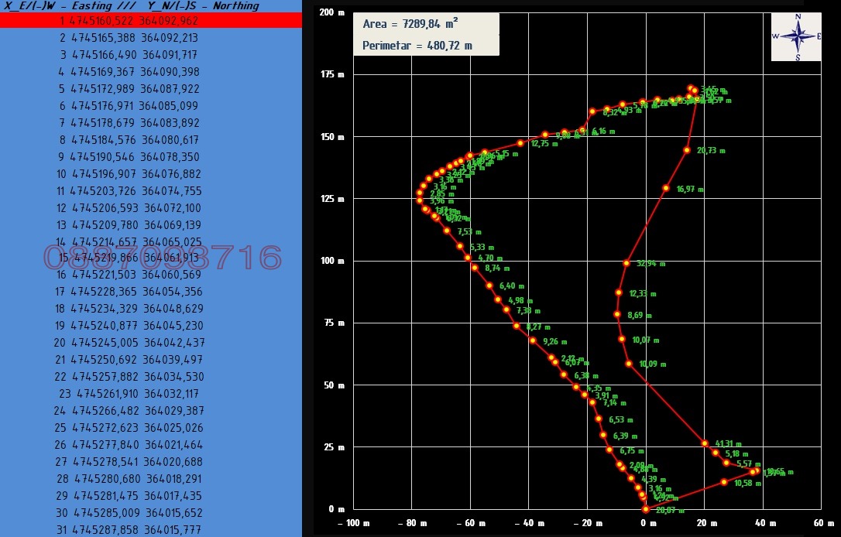
Task: Click the compass rose icon
Action: coord(797,37)
